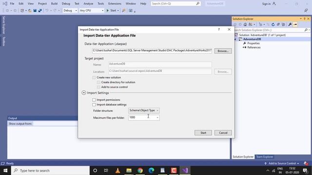Toggle the Import permissions checkbox
The image size is (312, 175).
(x=94, y=100)
